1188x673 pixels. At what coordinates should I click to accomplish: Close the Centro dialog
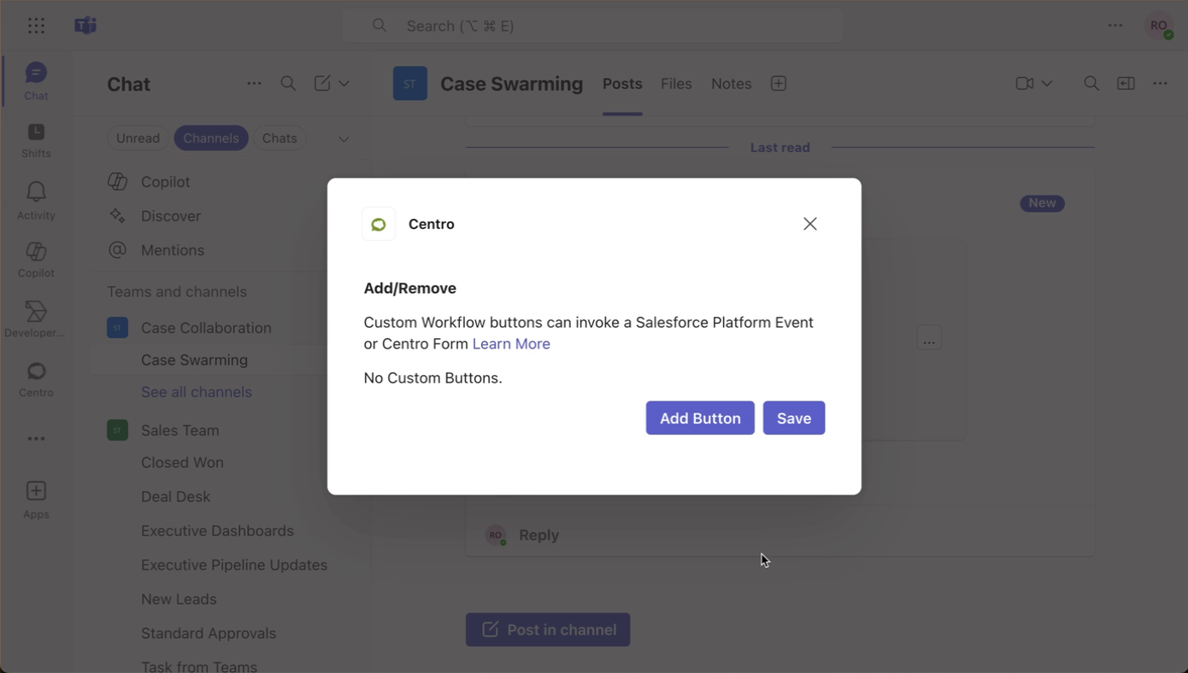point(810,224)
